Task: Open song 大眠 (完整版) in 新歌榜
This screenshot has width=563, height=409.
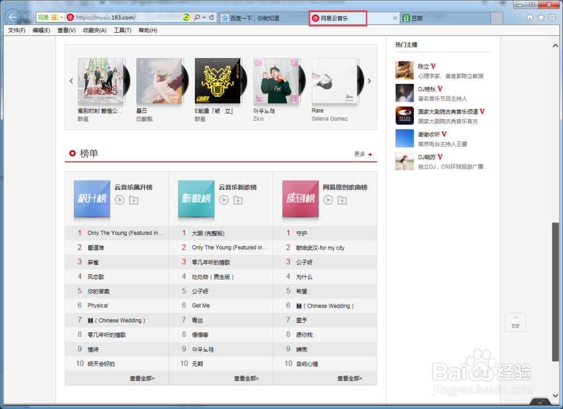Action: [208, 233]
